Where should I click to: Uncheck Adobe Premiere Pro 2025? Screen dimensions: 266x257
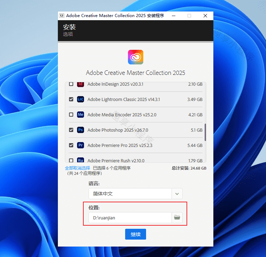coord(71,145)
